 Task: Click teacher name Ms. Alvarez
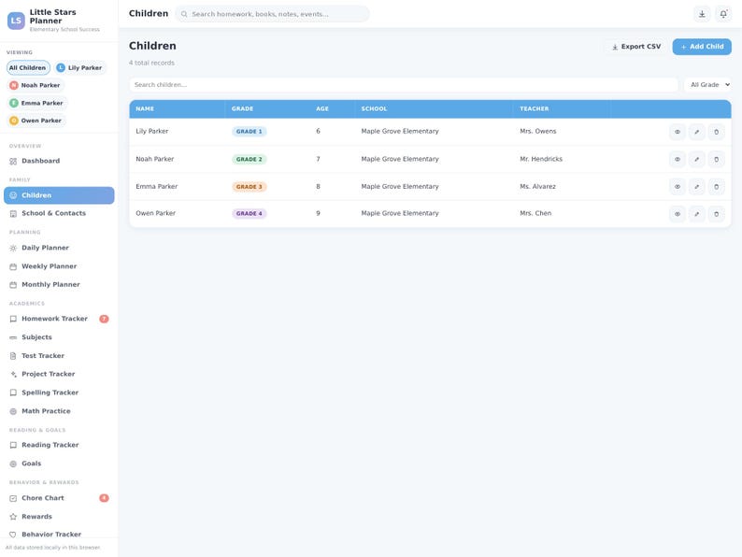pyautogui.click(x=537, y=187)
